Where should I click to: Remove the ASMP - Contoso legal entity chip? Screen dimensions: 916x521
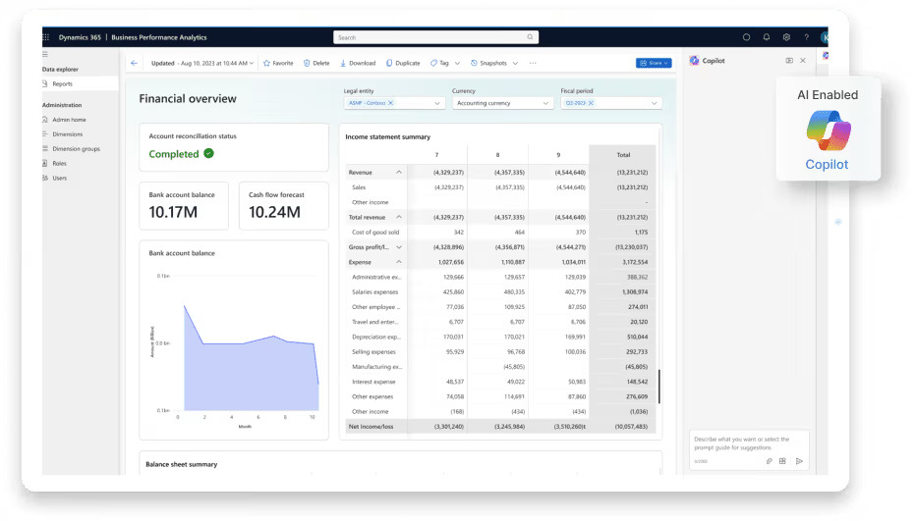click(390, 103)
